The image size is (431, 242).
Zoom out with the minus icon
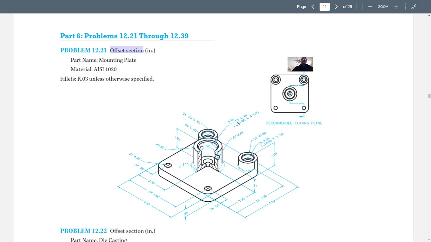coord(370,7)
